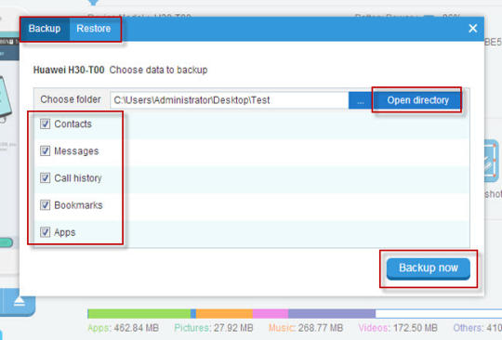Screen dimensions: 502x340
Task: Switch to the Backup tab
Action: tap(45, 29)
